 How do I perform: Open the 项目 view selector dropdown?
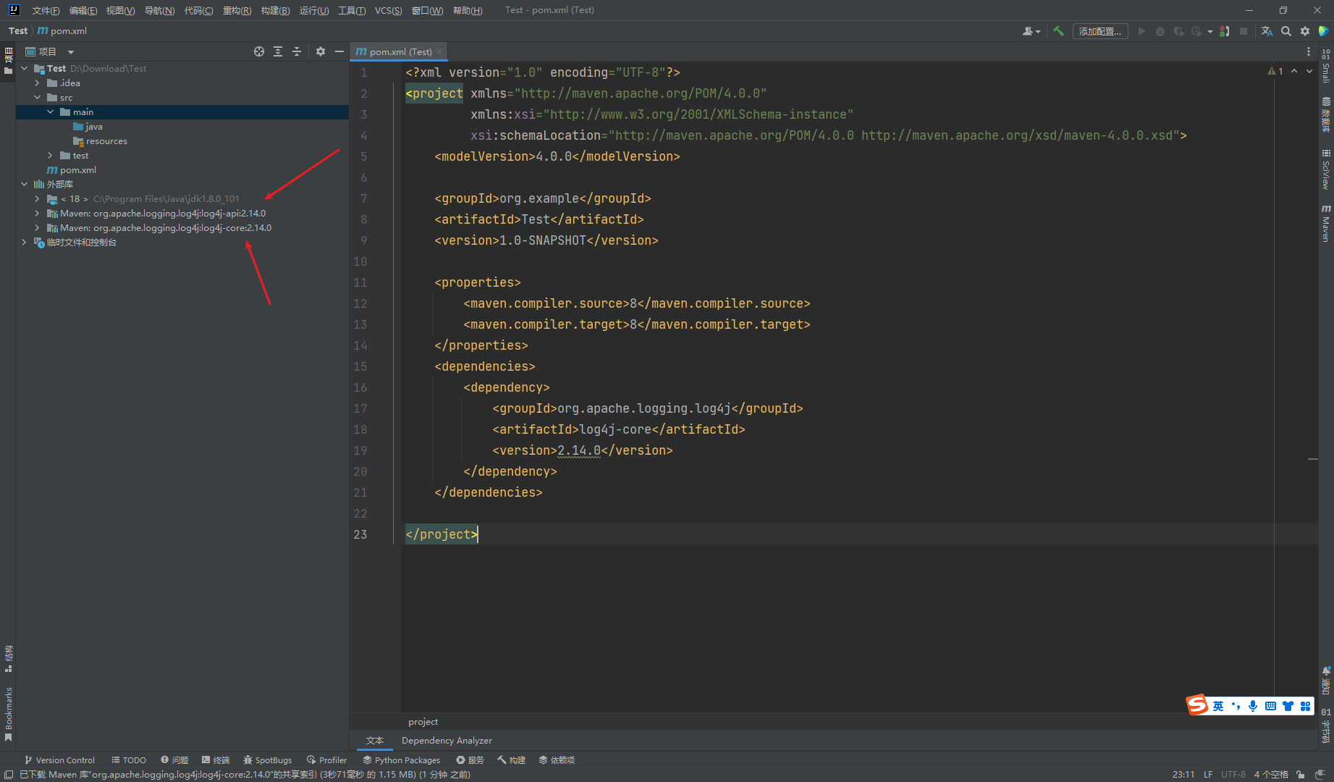tap(50, 51)
